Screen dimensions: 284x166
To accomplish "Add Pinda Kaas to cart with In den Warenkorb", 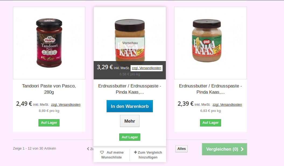I will [x=130, y=106].
